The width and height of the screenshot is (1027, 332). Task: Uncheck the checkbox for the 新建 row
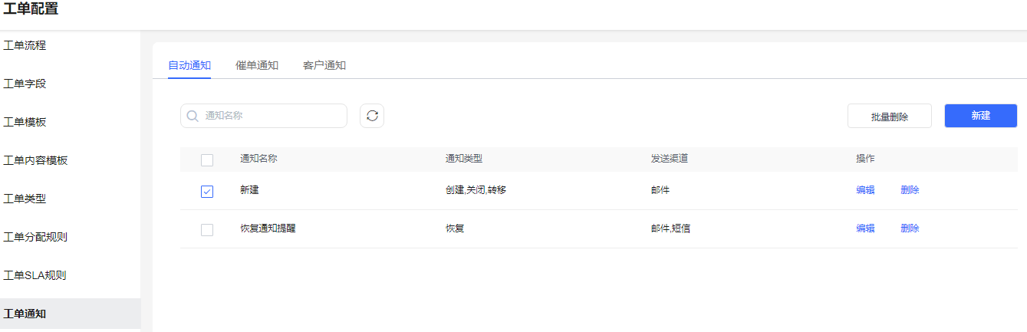coord(207,191)
